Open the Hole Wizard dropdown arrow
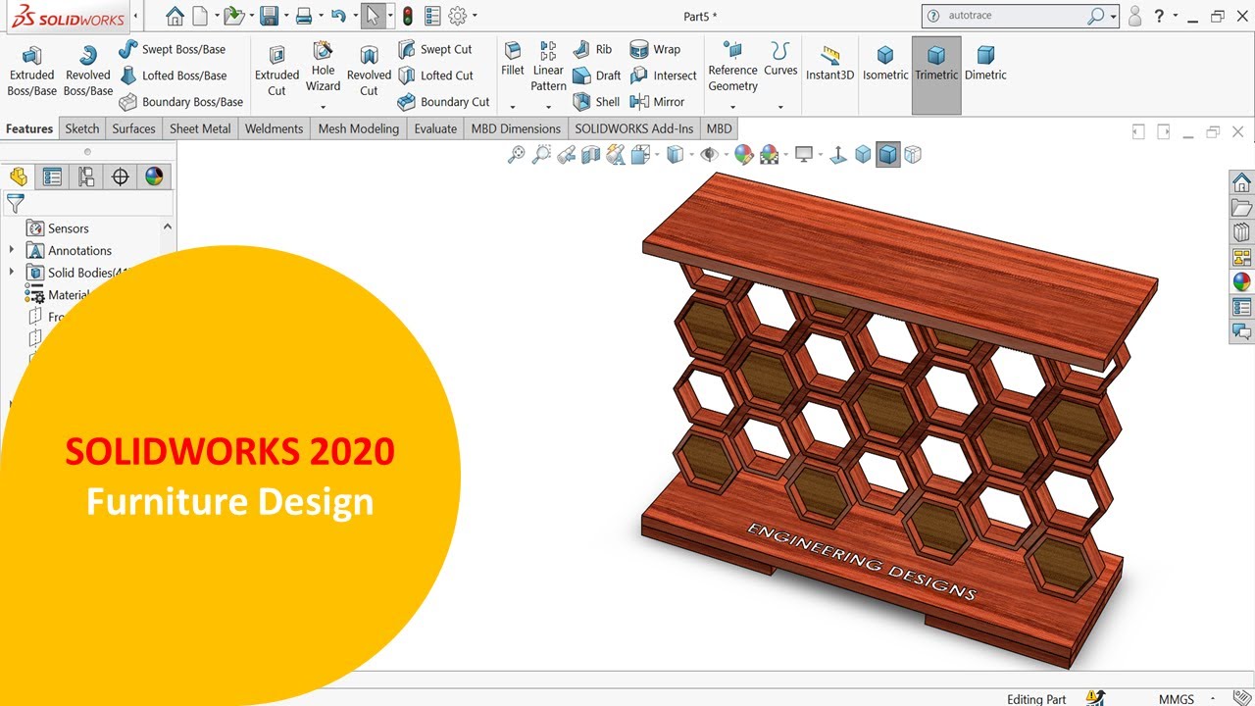Screen dimensions: 1255x706 [323, 106]
